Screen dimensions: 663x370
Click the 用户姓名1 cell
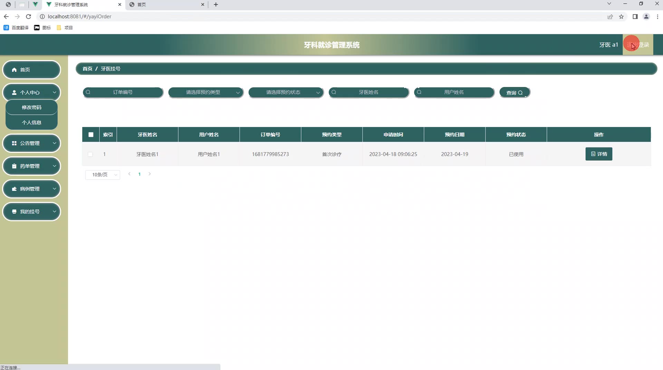coord(209,154)
